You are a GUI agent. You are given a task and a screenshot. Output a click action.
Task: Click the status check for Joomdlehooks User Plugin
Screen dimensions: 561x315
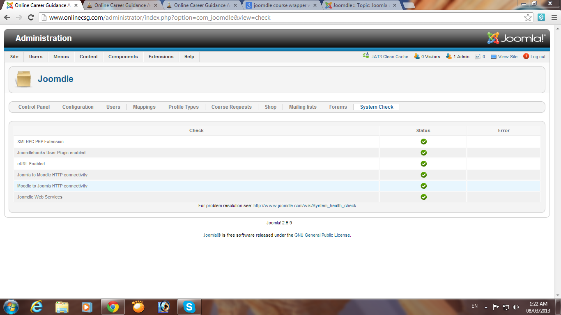point(423,153)
